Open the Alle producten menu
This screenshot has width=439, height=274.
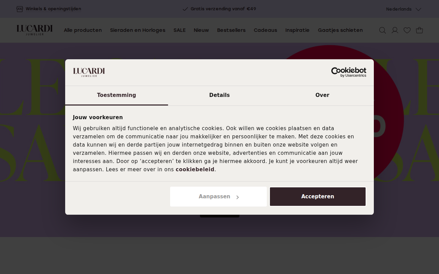[x=83, y=30]
